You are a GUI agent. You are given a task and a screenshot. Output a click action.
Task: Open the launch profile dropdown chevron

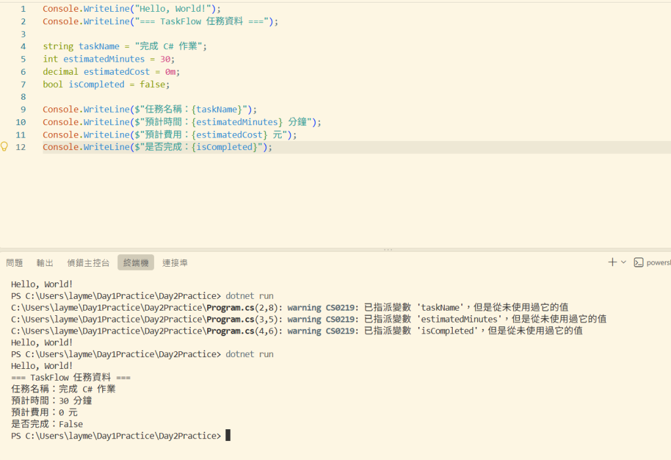pyautogui.click(x=624, y=262)
